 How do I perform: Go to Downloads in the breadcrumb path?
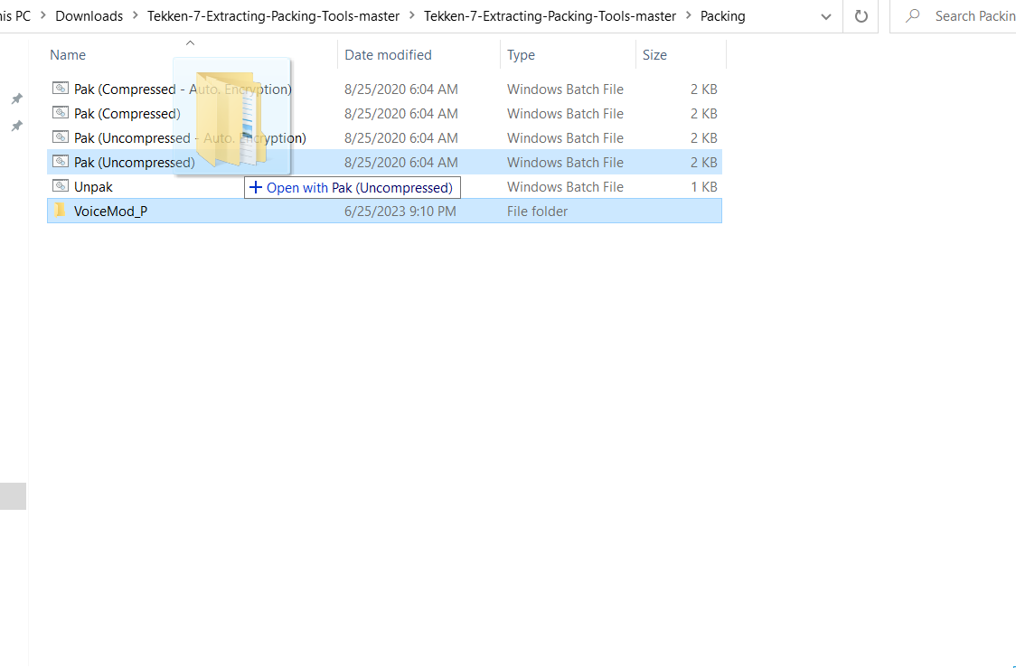[x=89, y=16]
